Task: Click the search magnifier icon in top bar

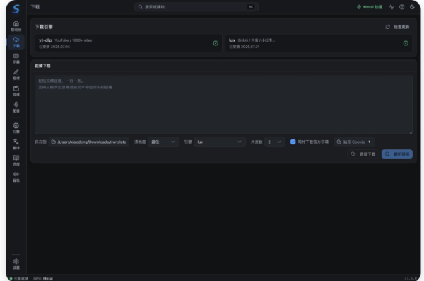Action: (x=140, y=7)
